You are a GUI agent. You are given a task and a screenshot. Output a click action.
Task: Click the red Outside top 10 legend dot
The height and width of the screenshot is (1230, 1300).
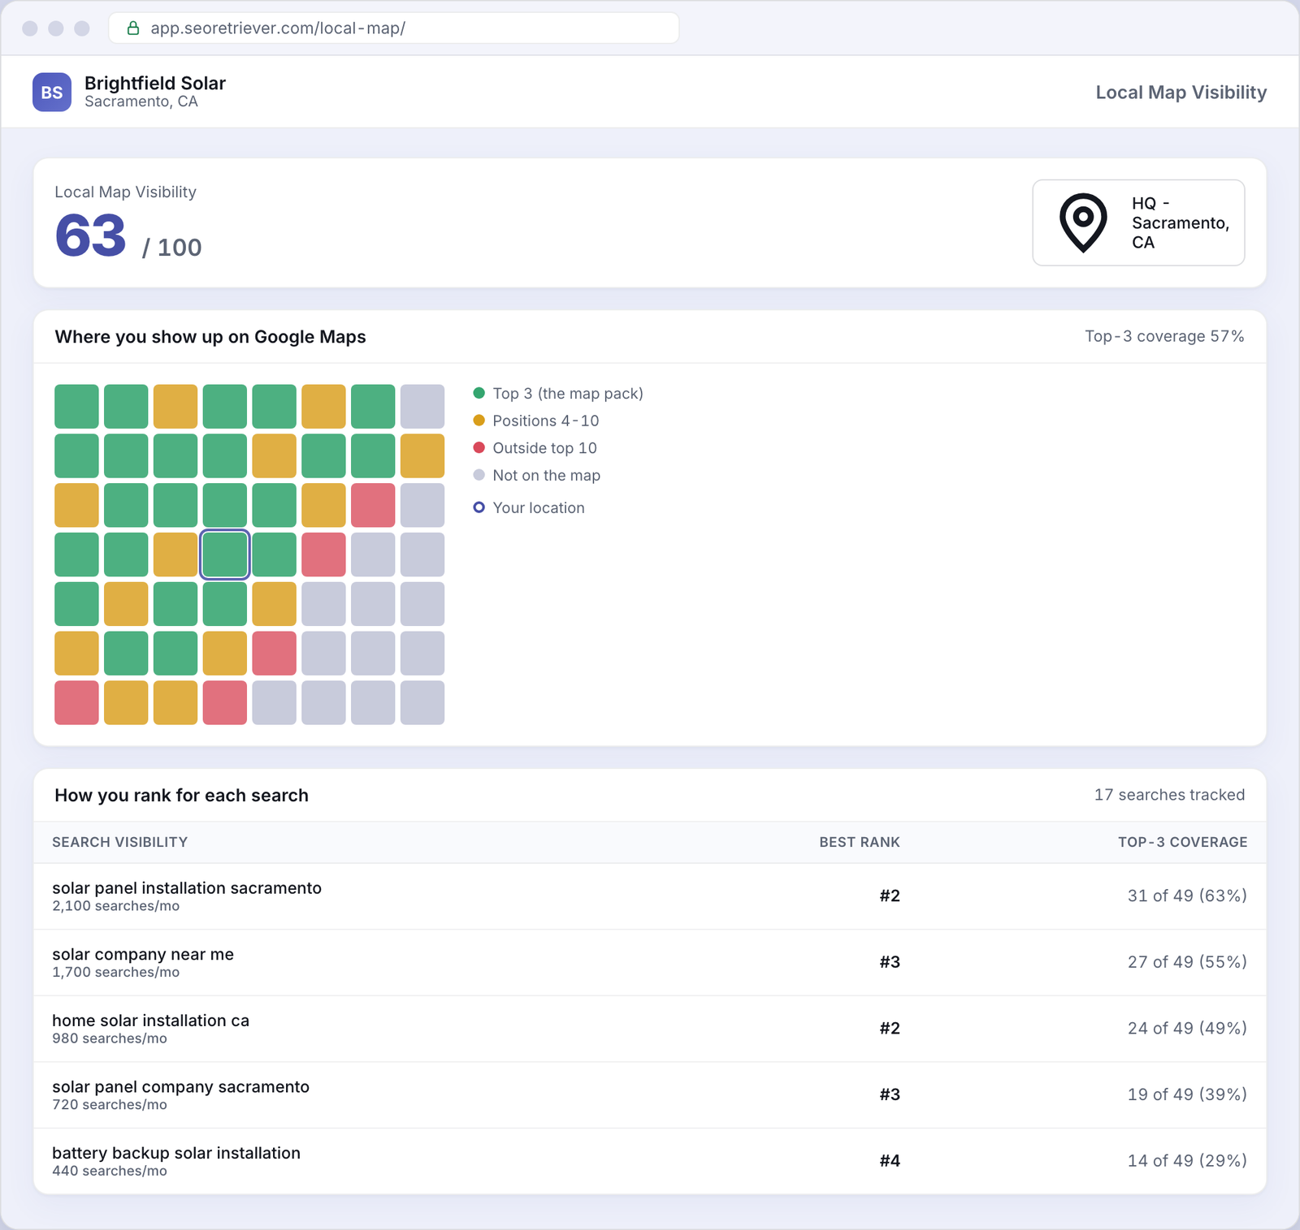pos(479,447)
